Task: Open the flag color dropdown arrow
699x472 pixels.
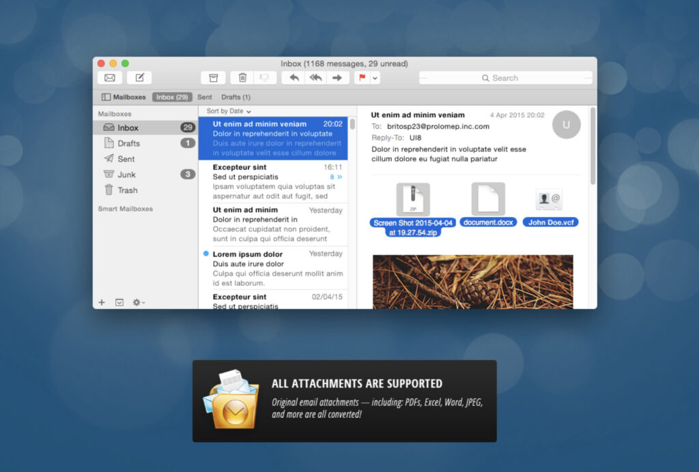Action: click(x=375, y=78)
